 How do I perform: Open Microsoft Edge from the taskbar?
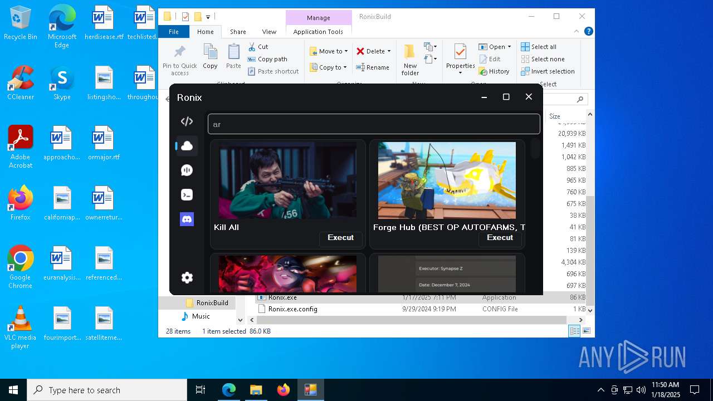[229, 390]
